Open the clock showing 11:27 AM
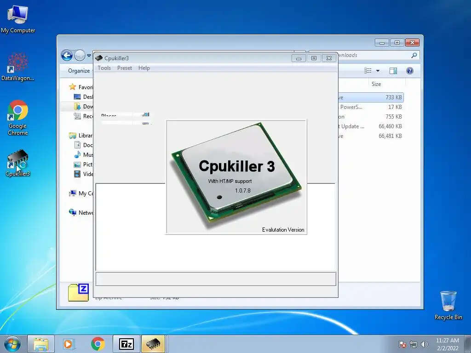Image resolution: width=471 pixels, height=353 pixels. (448, 344)
